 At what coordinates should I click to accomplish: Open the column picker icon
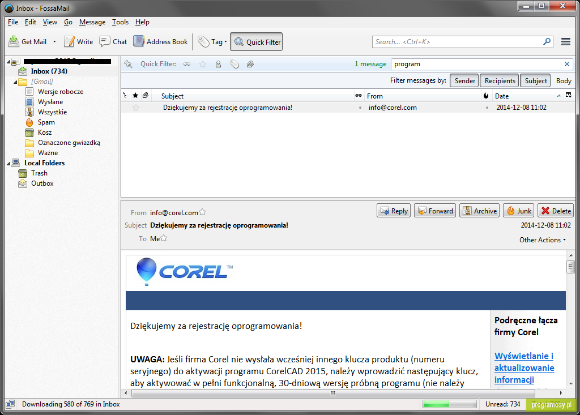(569, 96)
